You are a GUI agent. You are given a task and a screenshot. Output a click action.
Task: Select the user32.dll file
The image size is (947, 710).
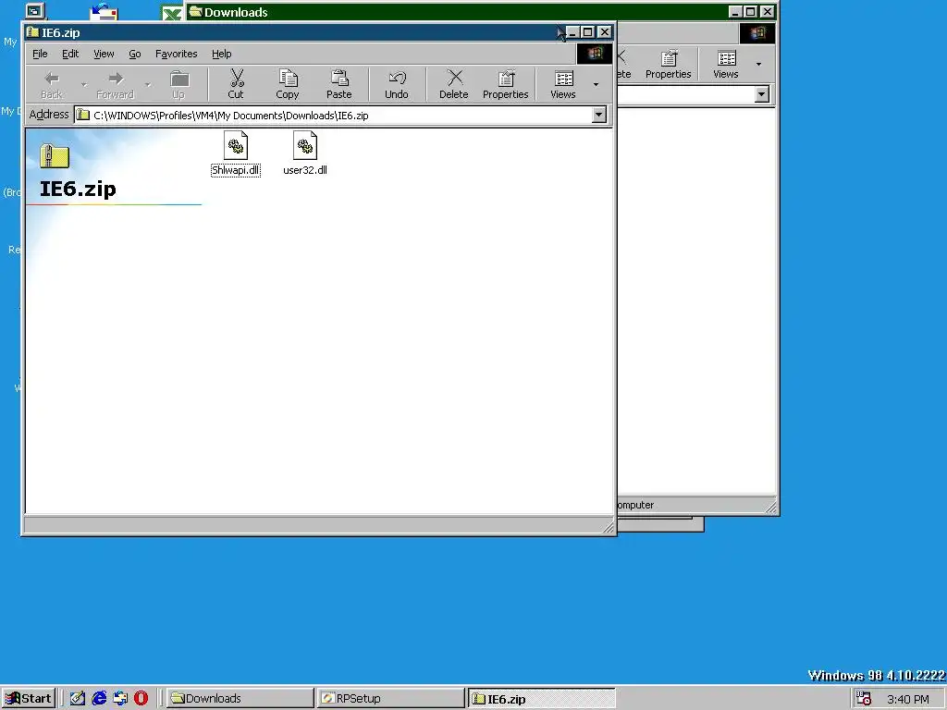[x=305, y=153]
